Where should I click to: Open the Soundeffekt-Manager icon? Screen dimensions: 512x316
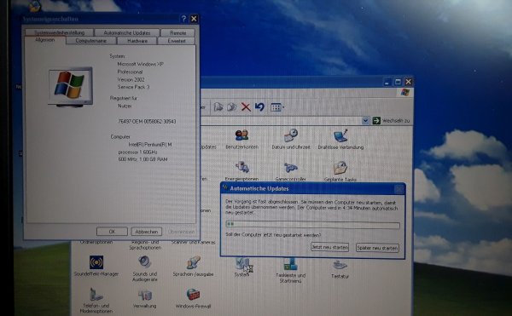(x=96, y=266)
